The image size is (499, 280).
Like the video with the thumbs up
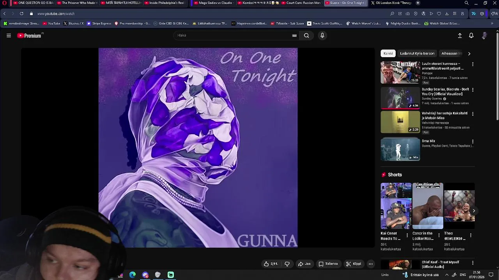(x=271, y=264)
